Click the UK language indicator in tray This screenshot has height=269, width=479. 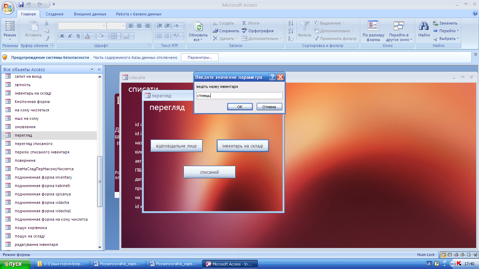pyautogui.click(x=429, y=264)
